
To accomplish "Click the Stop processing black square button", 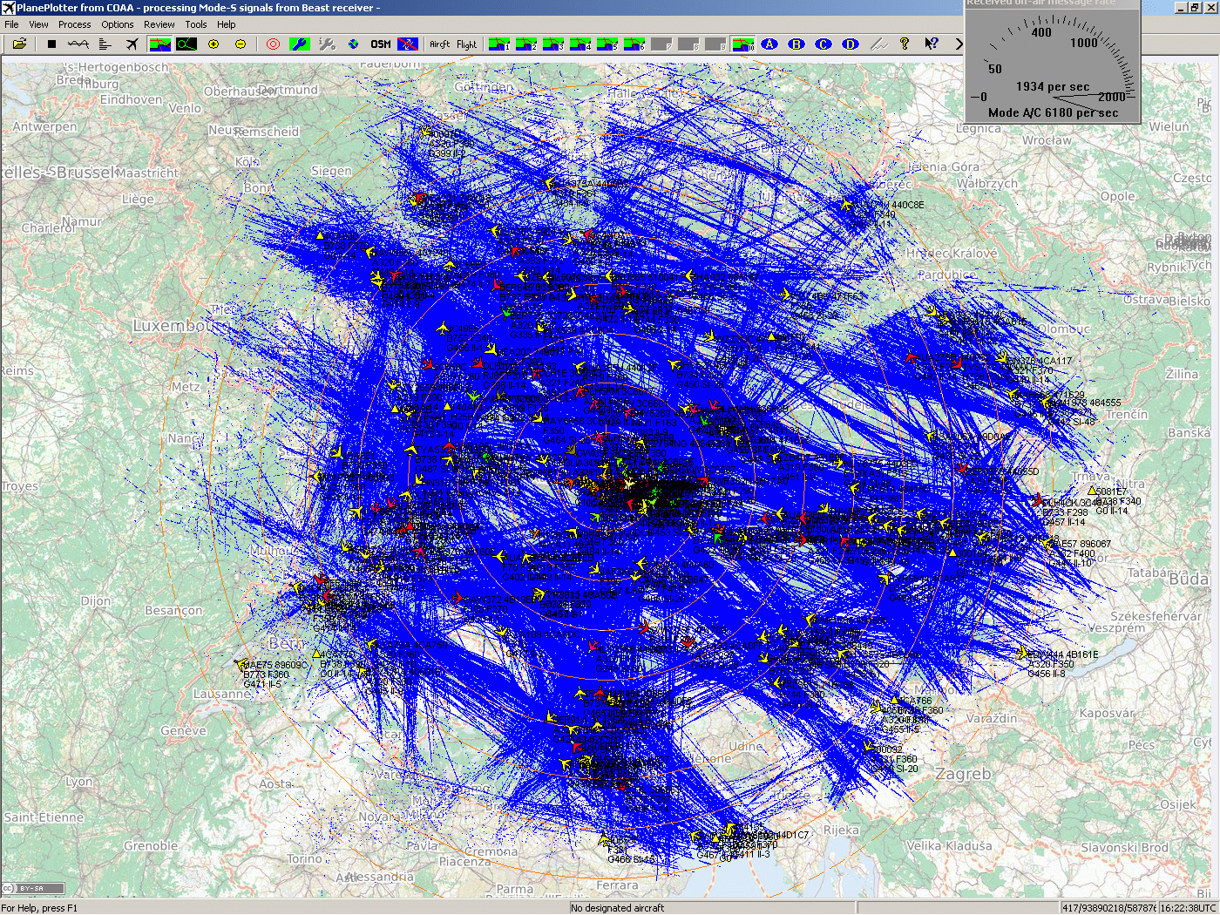I will (51, 44).
